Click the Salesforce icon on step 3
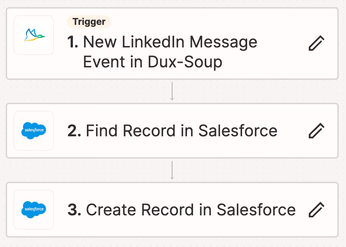The image size is (346, 247). coord(34,210)
